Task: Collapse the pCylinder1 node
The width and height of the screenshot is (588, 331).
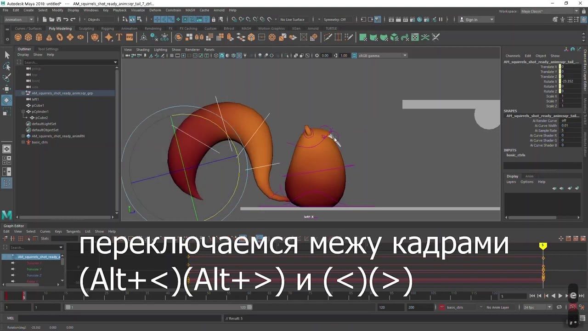Action: click(x=23, y=111)
